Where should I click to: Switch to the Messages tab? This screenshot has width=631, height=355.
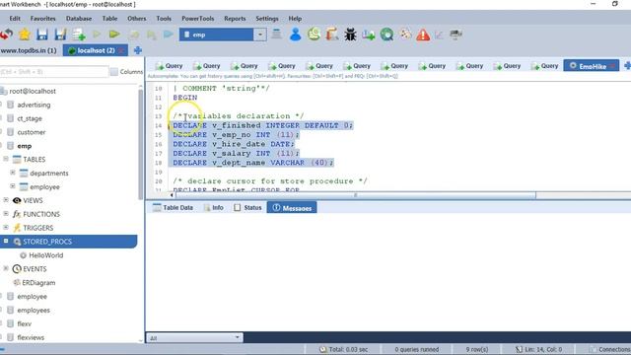coord(292,208)
